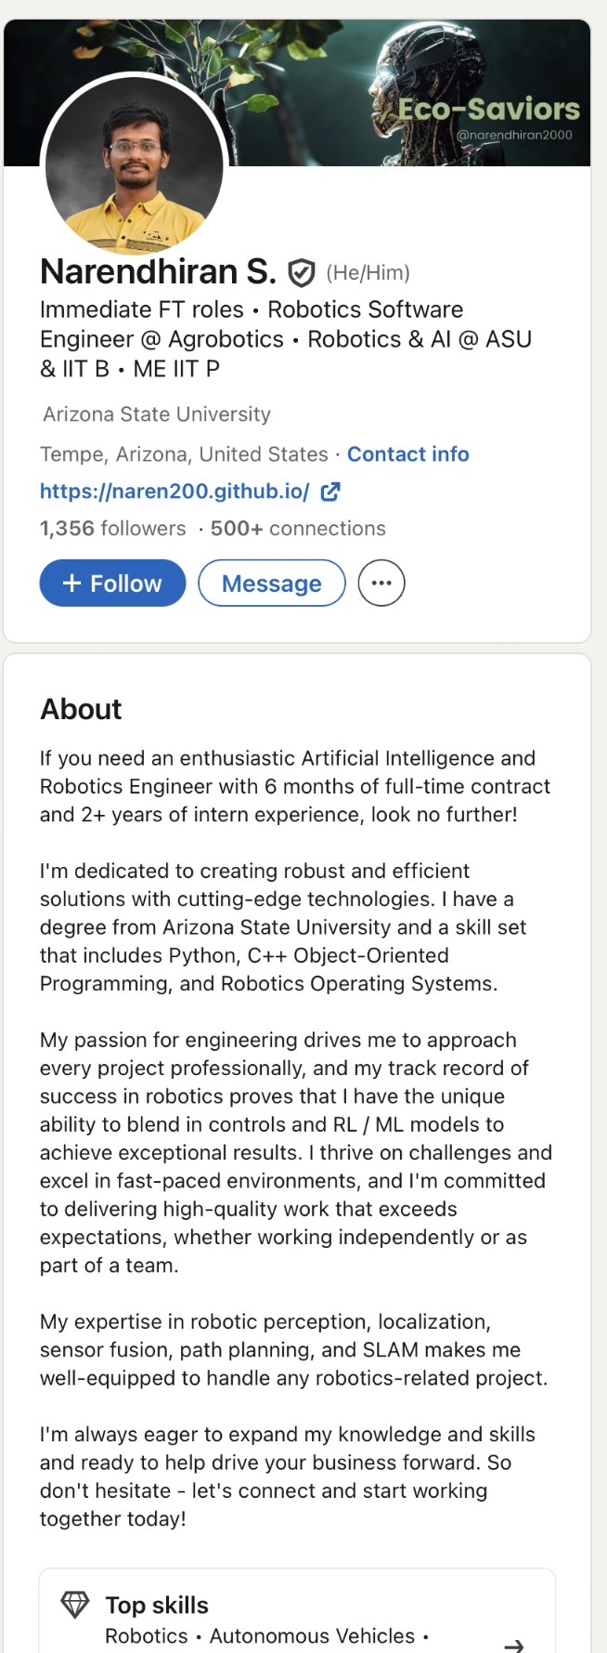This screenshot has height=1653, width=607.
Task: Click Arizona State University label
Action: point(157,414)
